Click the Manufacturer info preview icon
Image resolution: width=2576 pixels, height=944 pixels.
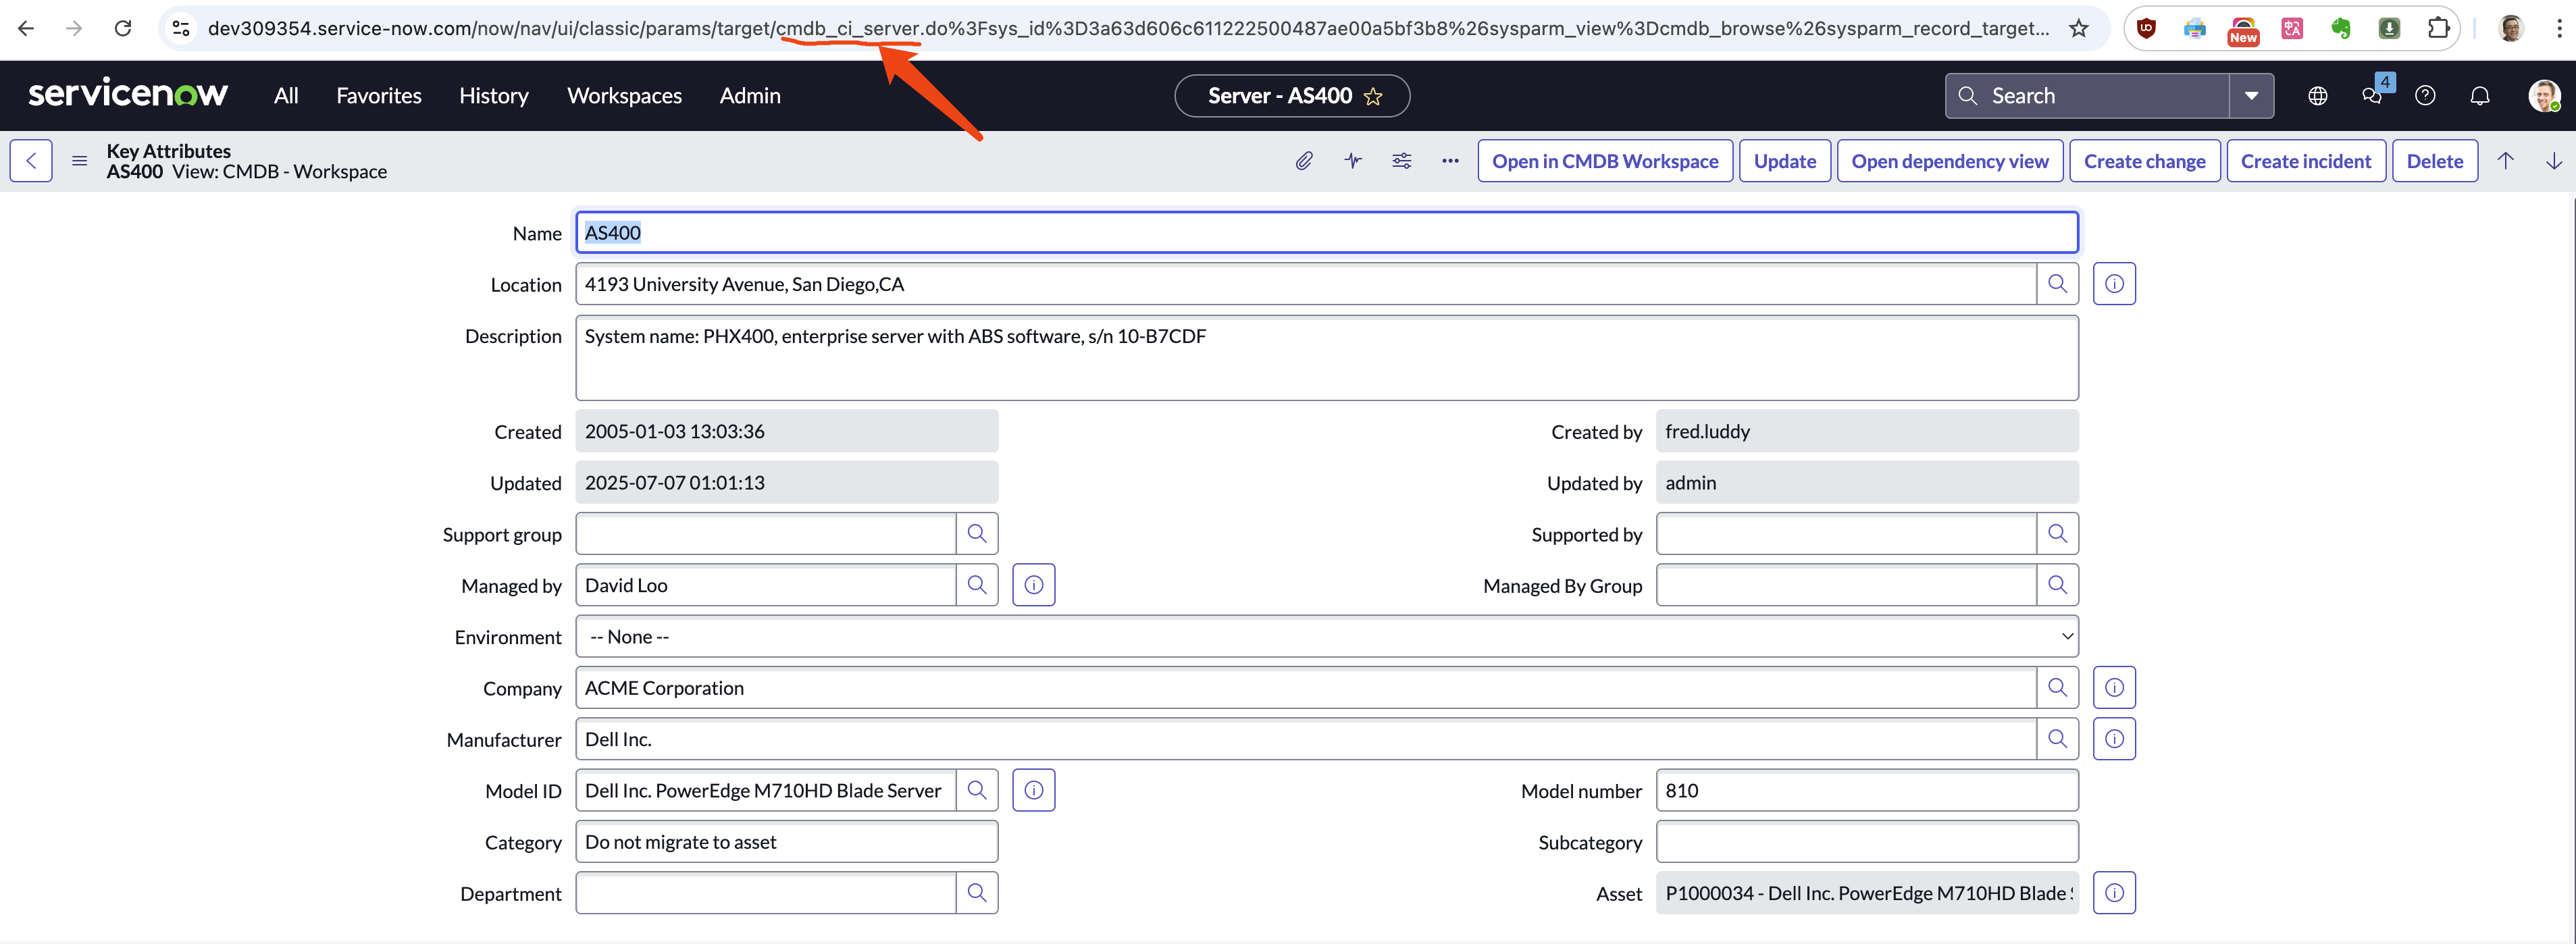2113,739
